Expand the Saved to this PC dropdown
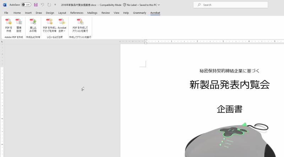 point(159,5)
